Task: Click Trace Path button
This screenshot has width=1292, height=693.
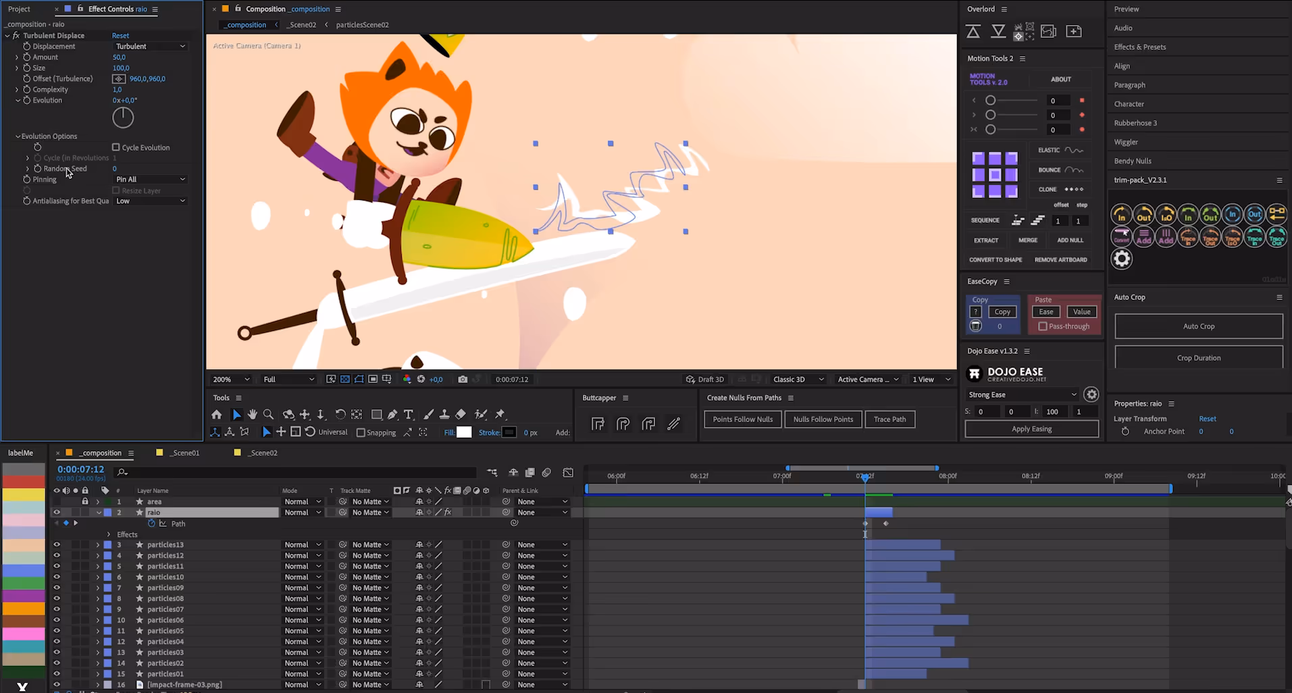Action: coord(889,419)
